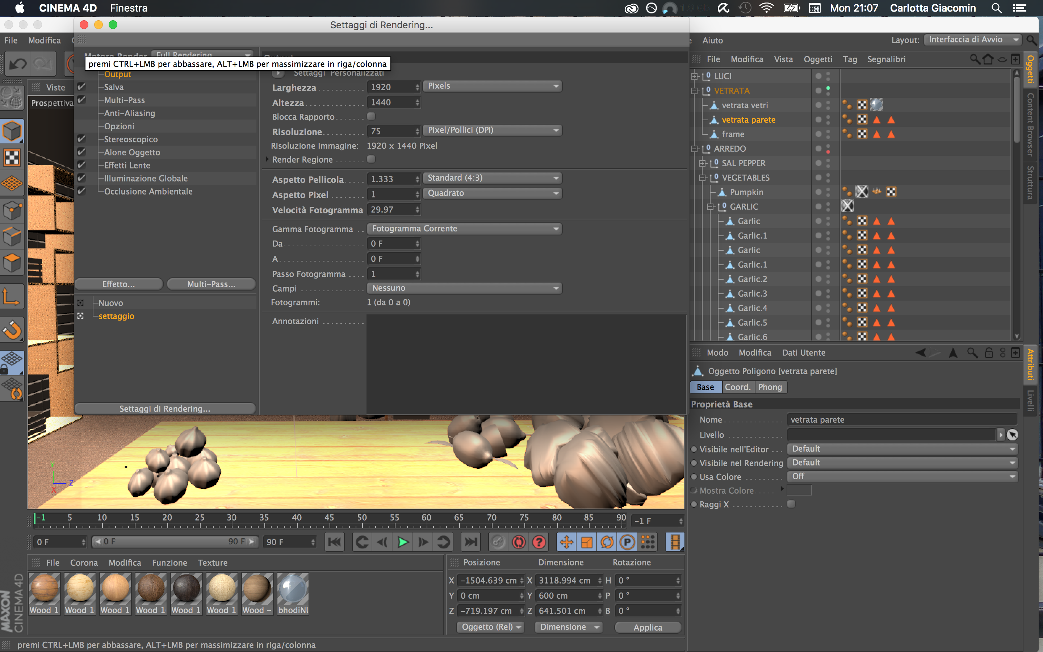The height and width of the screenshot is (652, 1043).
Task: Click the undo arrow icon
Action: click(x=18, y=64)
